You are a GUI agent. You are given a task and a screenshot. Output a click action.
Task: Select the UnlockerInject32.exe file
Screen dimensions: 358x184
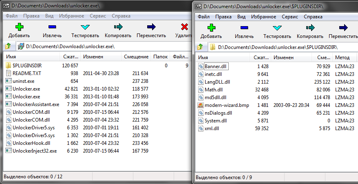point(35,151)
